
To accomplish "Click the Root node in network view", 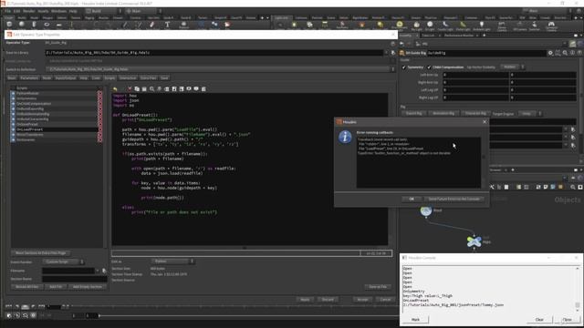I will (x=426, y=210).
